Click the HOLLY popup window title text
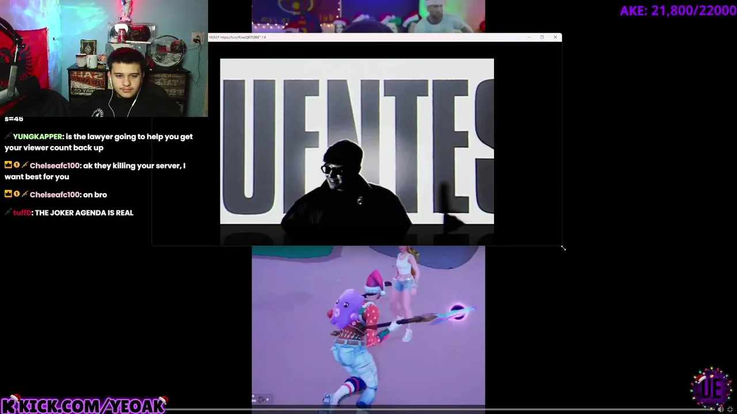 237,37
